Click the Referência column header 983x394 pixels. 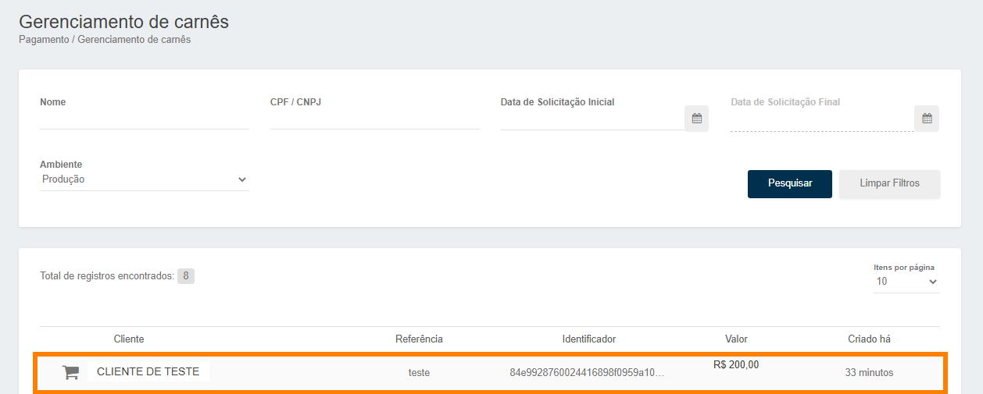419,339
